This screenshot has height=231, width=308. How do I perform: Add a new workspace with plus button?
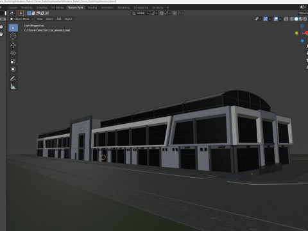pos(167,8)
